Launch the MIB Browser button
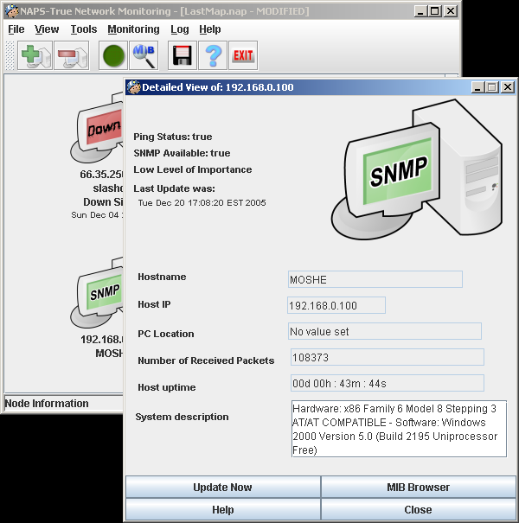Viewport: 519px width, 523px height. pyautogui.click(x=418, y=488)
